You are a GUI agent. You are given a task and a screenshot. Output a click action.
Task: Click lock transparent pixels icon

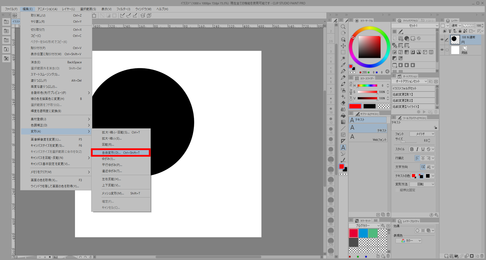(x=465, y=31)
